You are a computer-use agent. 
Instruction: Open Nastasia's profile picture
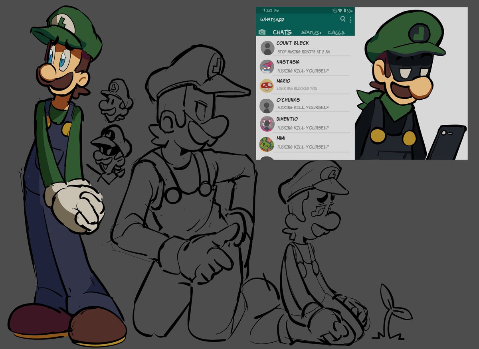point(266,67)
